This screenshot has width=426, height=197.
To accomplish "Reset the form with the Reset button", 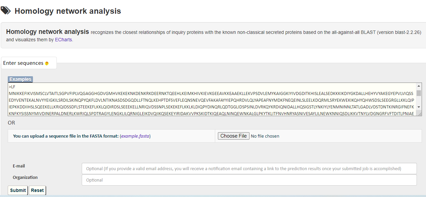I will click(x=37, y=190).
